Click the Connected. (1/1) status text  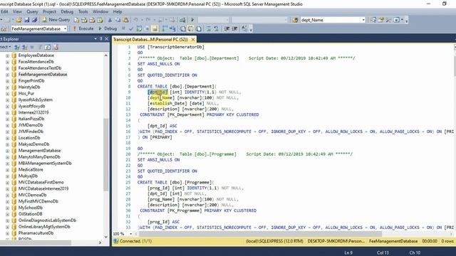[x=135, y=241]
